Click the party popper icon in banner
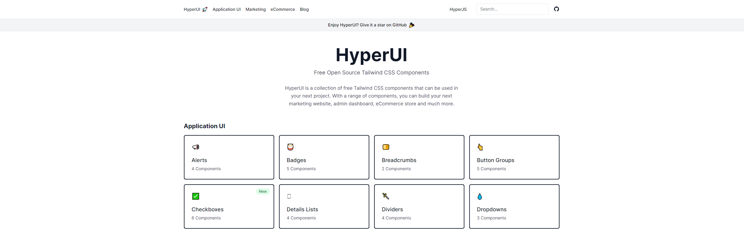This screenshot has height=232, width=744. click(412, 25)
